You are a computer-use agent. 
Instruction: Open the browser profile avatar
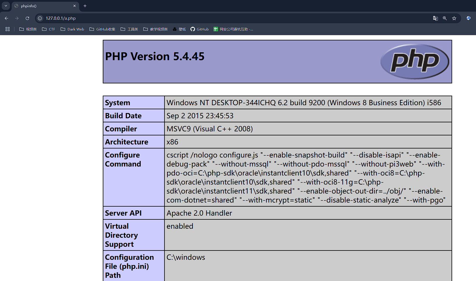[469, 18]
